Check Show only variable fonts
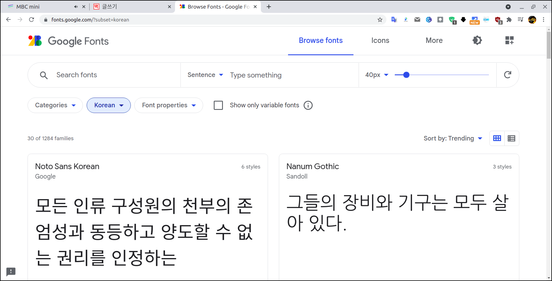The width and height of the screenshot is (552, 281). tap(218, 105)
